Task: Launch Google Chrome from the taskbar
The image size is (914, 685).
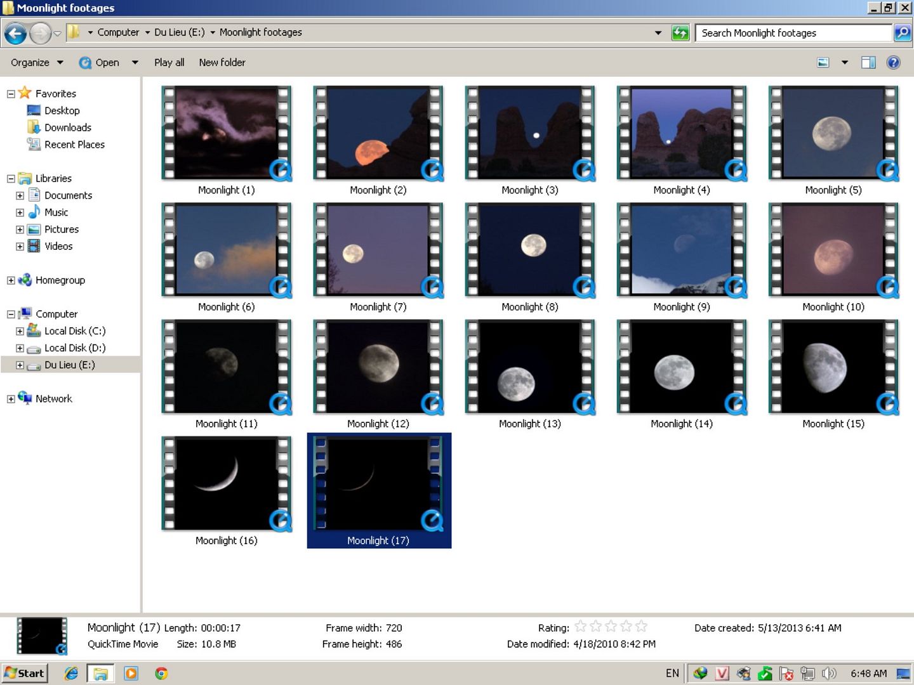Action: point(161,673)
